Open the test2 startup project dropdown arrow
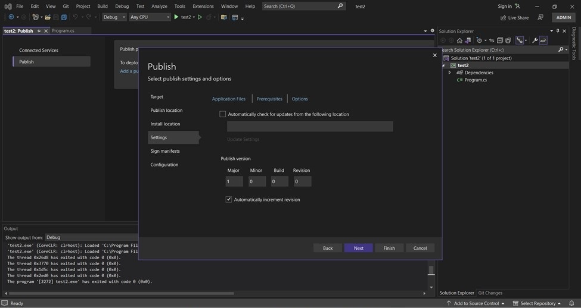This screenshot has width=581, height=308. [194, 17]
